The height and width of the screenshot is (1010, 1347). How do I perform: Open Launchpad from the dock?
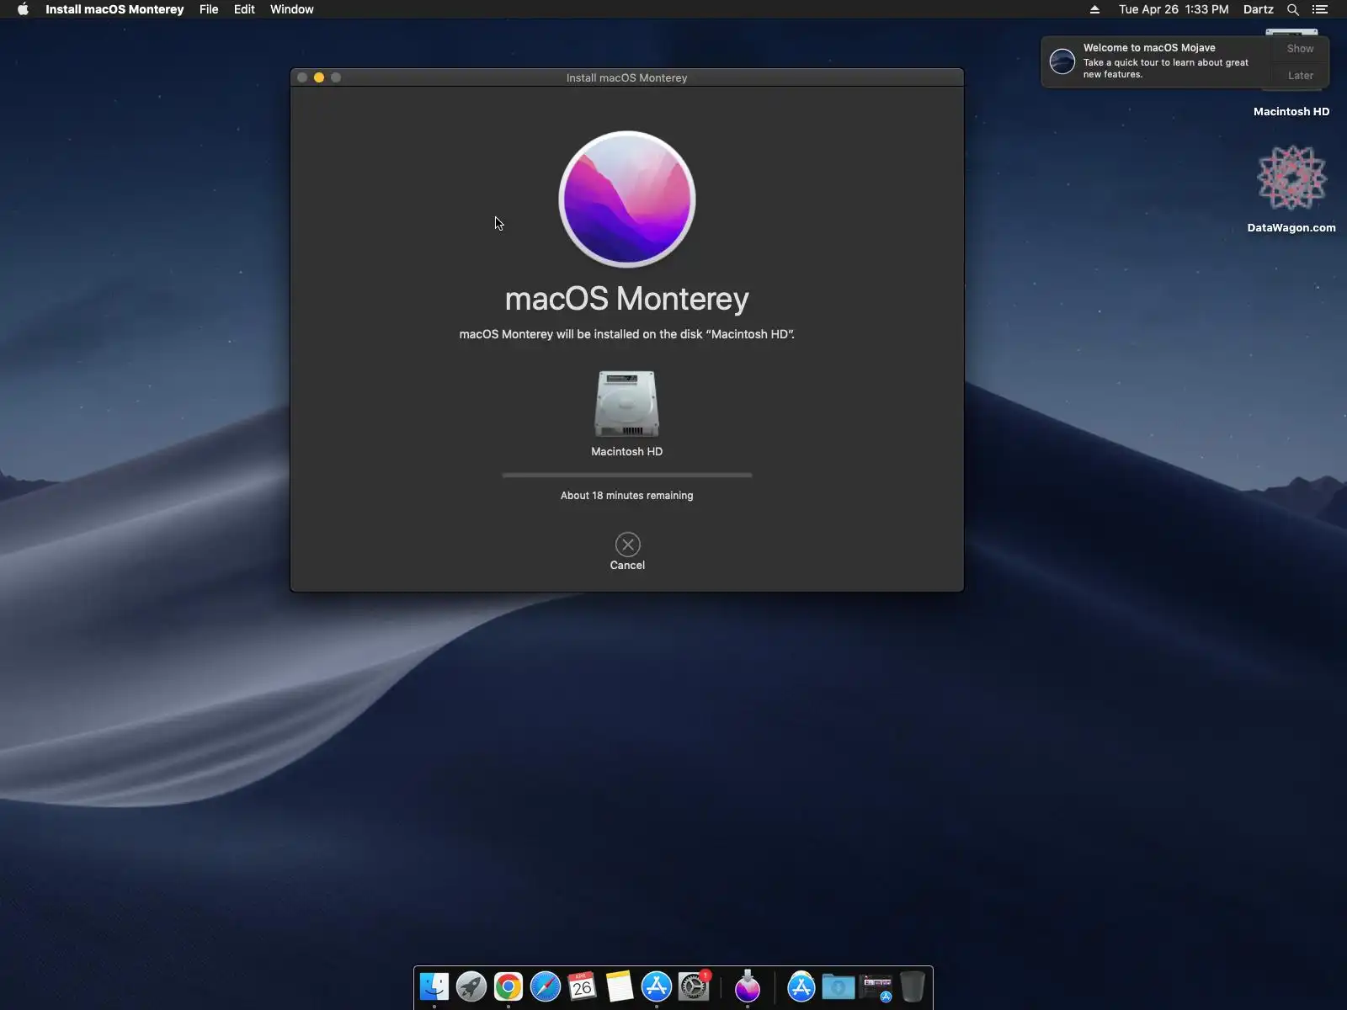(471, 986)
